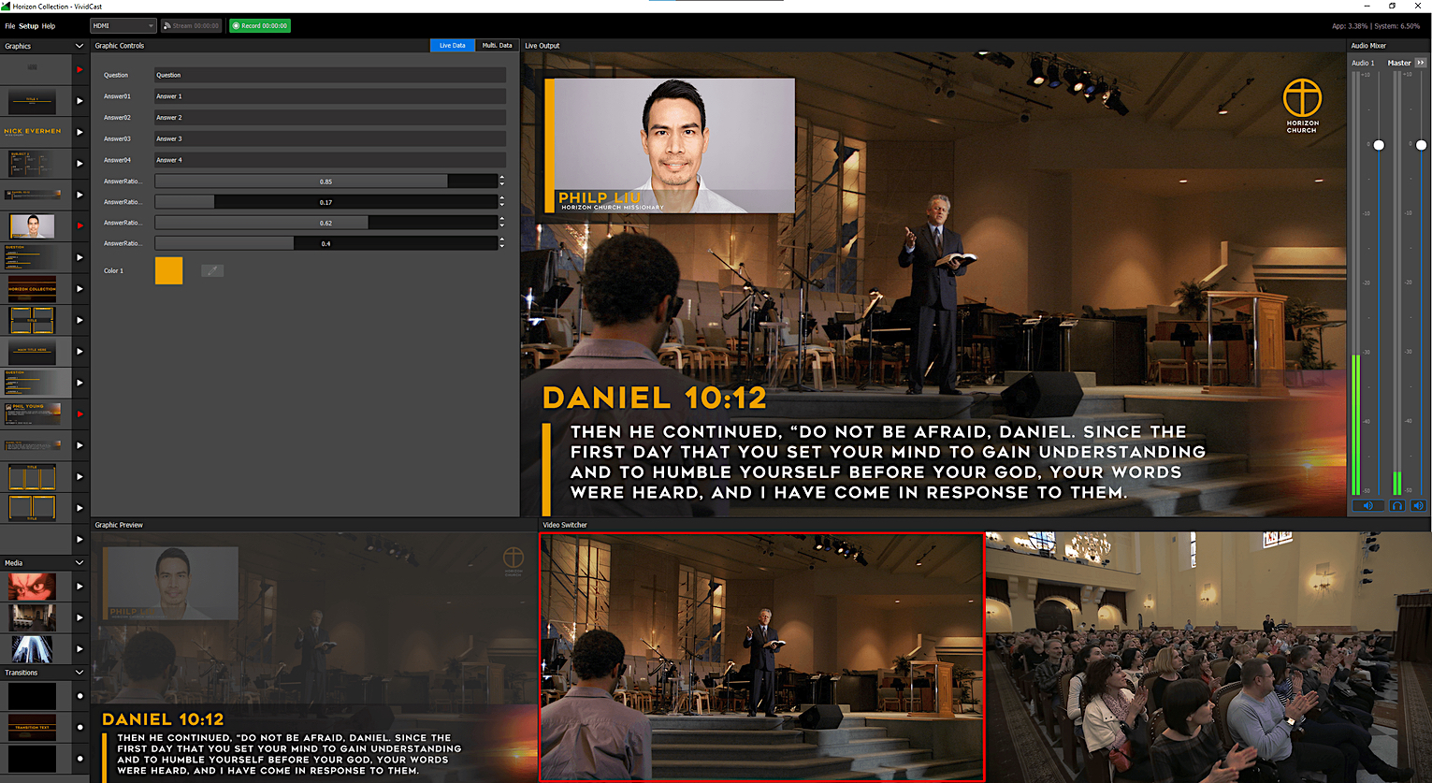Open the Setup menu
The width and height of the screenshot is (1432, 783).
click(29, 26)
